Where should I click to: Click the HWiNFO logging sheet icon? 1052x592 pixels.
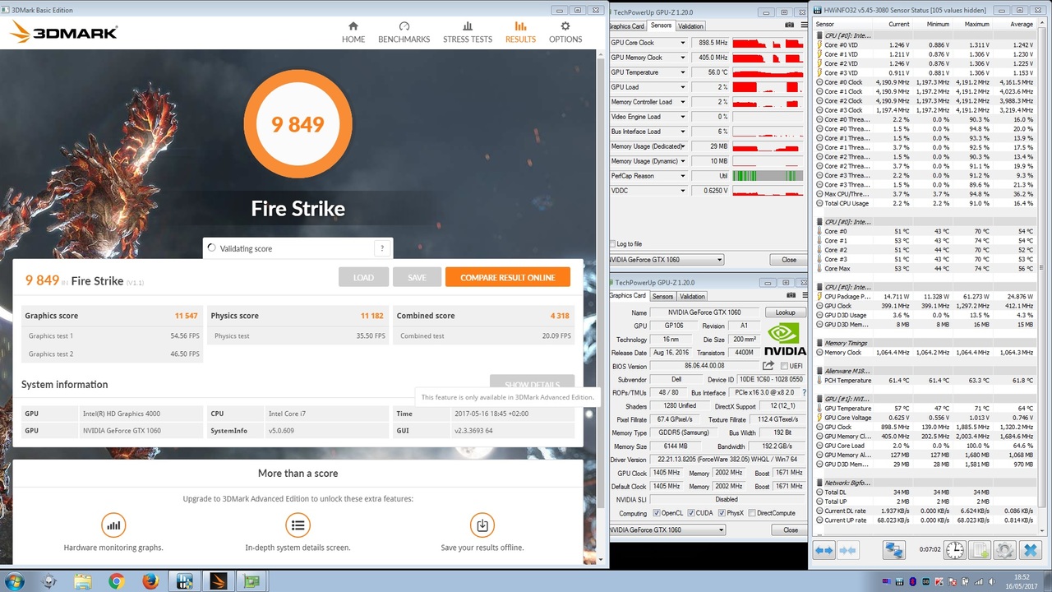tap(980, 550)
